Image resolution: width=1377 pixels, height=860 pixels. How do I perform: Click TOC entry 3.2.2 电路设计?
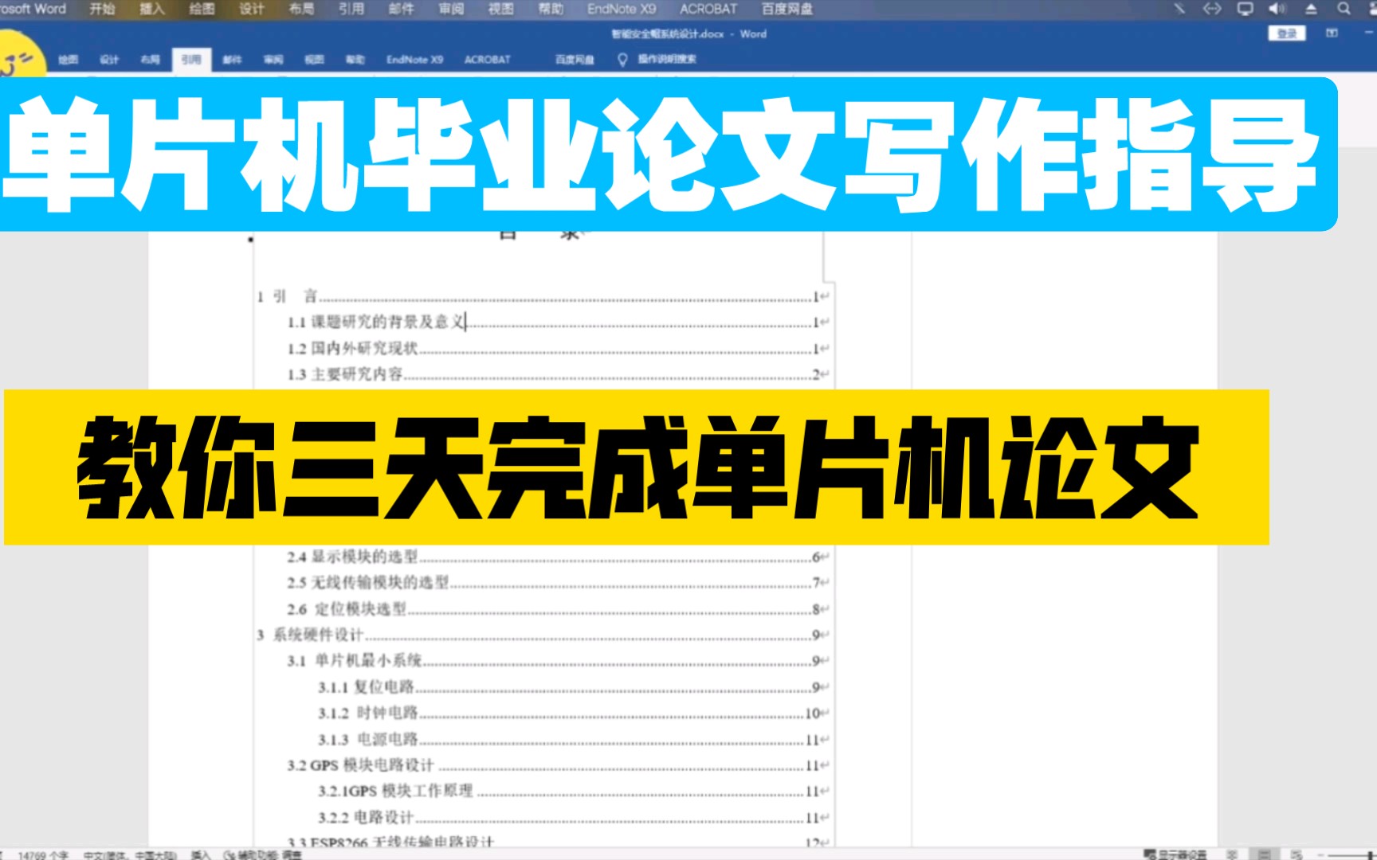point(574,818)
